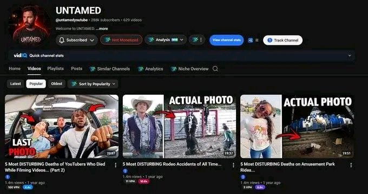Open the options menu for YouTubers Who Died video
Viewport: 368px width, 194px height.
pyautogui.click(x=115, y=165)
